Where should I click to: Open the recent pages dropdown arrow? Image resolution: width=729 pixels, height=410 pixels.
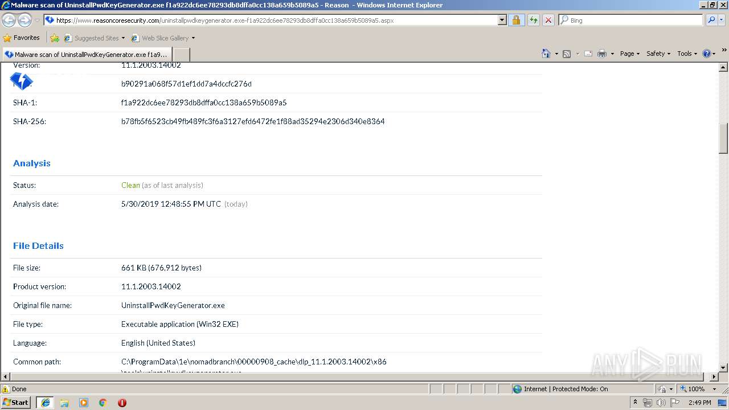point(37,20)
